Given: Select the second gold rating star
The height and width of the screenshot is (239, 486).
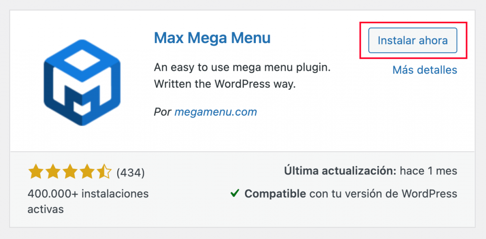Looking at the screenshot, I should [53, 172].
